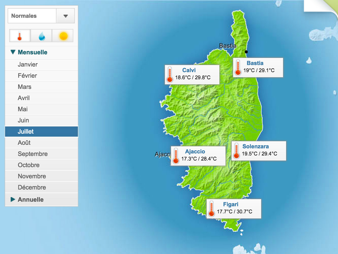Select the Annuelle heading
The height and width of the screenshot is (254, 338).
point(31,200)
